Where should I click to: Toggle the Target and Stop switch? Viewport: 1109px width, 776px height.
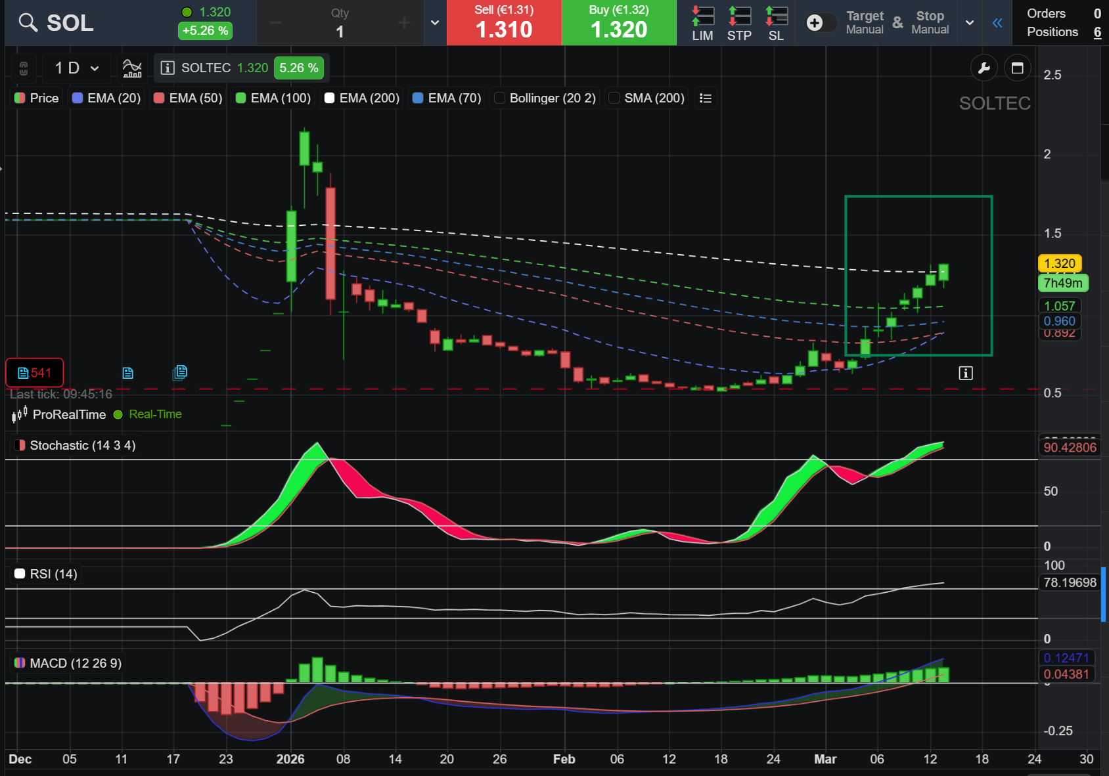coord(819,23)
